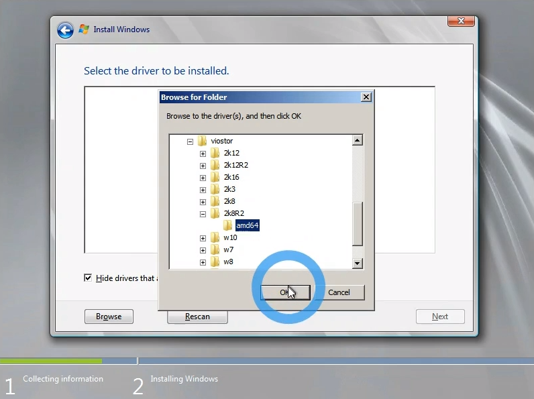Select the '2k3' folder label

pos(229,189)
